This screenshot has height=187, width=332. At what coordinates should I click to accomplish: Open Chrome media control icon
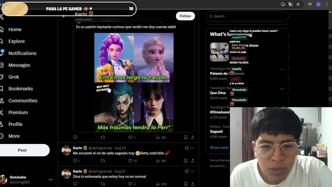click(310, 4)
